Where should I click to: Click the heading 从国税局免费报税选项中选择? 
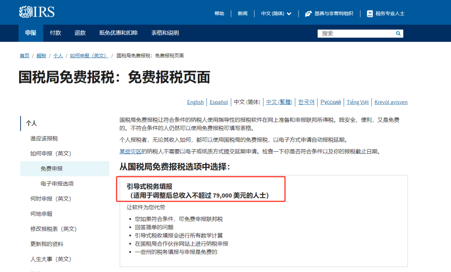click(175, 167)
